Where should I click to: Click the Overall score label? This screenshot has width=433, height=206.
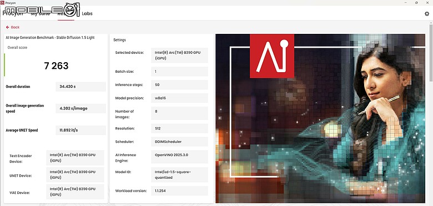pyautogui.click(x=17, y=48)
